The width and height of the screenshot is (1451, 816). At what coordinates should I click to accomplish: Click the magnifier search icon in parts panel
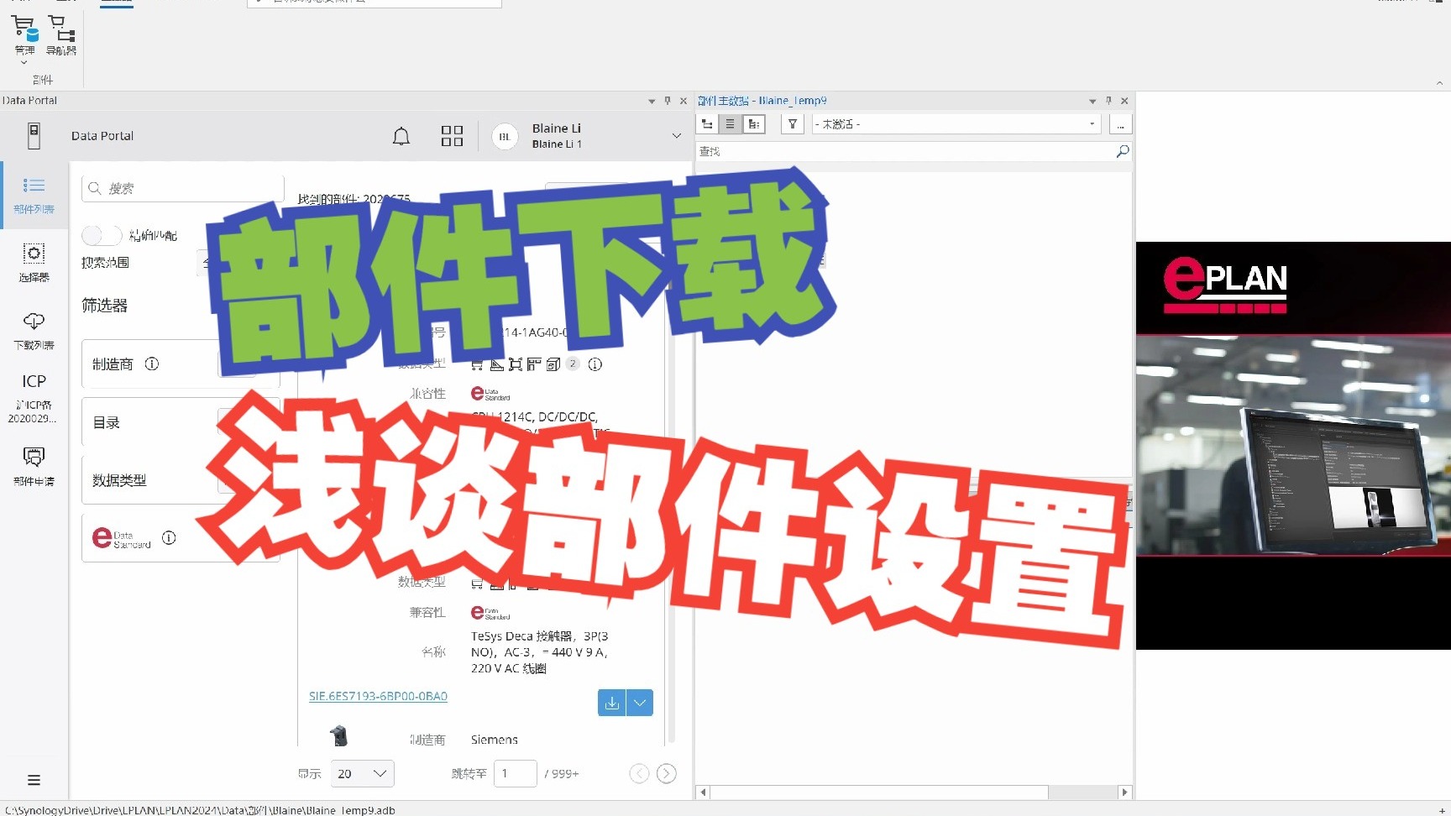(1123, 151)
